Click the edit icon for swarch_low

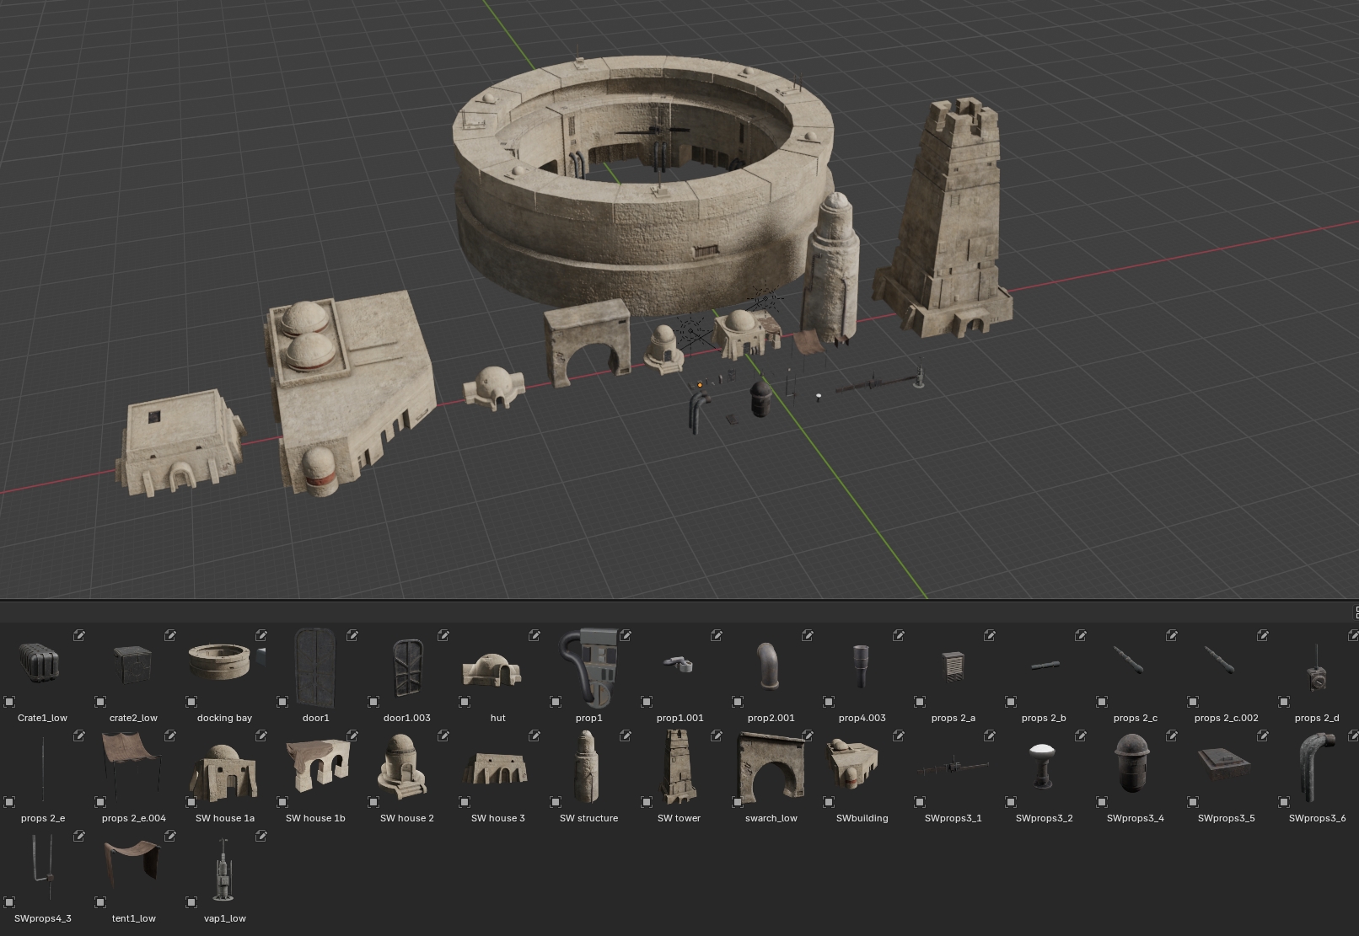808,735
